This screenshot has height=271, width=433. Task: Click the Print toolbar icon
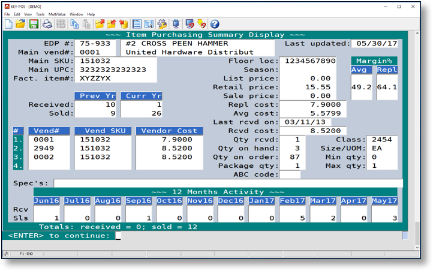[47, 24]
